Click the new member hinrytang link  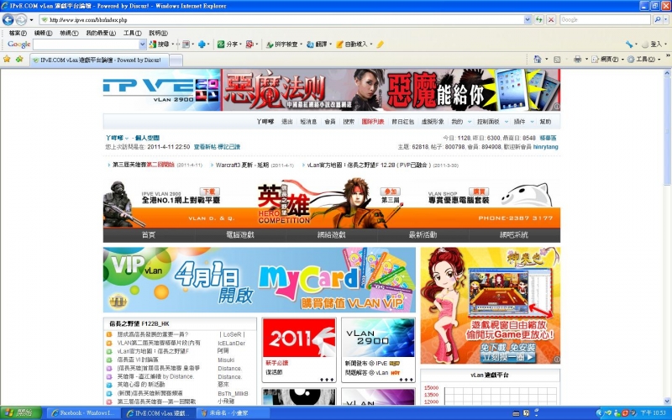tap(545, 146)
